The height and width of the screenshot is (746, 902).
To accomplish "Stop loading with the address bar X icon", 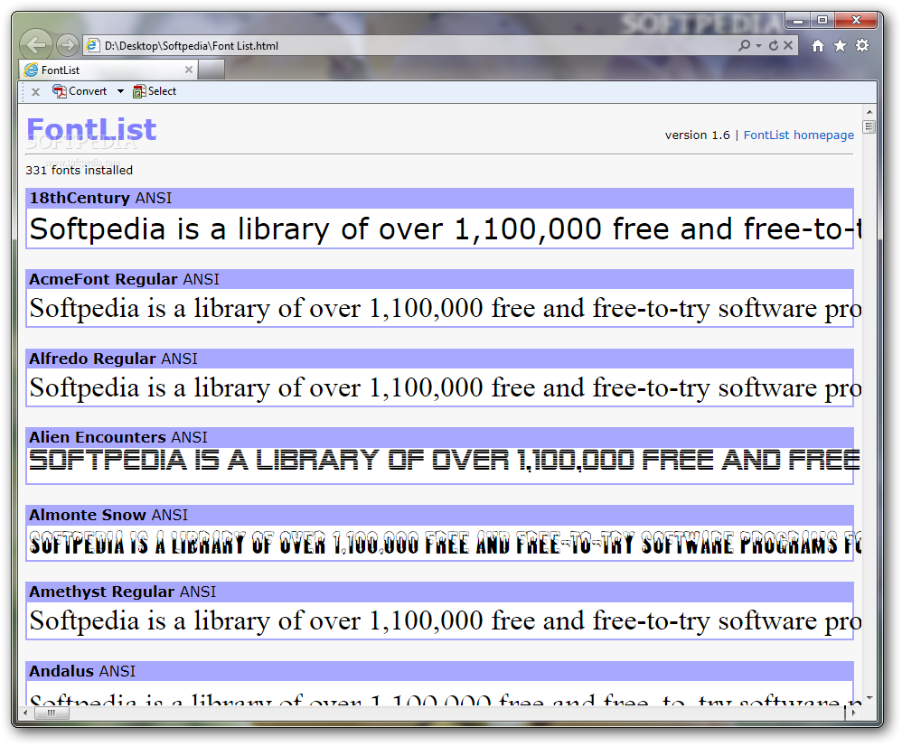I will click(788, 45).
